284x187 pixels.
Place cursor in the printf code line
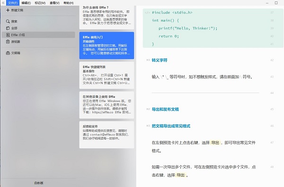(188, 28)
